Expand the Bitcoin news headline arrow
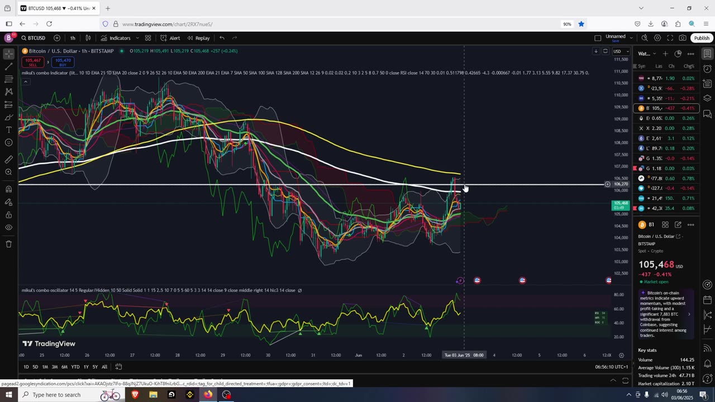715x402 pixels. coord(689,314)
